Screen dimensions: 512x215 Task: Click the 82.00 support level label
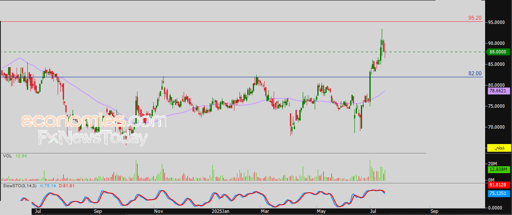pos(475,74)
